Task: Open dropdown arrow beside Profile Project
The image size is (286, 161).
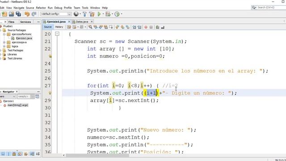Action: coord(122,14)
